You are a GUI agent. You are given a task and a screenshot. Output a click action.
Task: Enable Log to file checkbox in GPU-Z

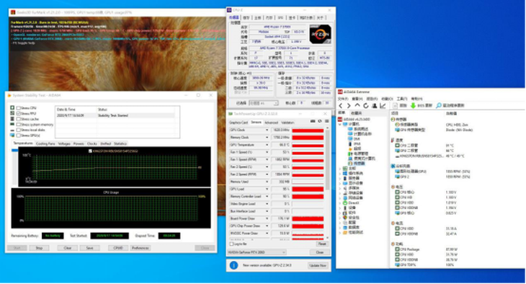pyautogui.click(x=231, y=244)
